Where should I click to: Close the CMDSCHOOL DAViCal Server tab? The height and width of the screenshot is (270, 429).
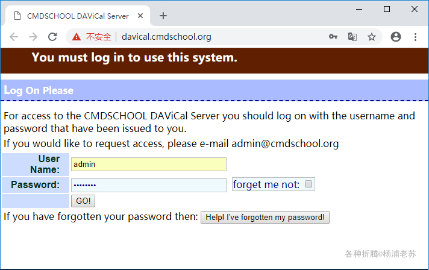coord(141,16)
